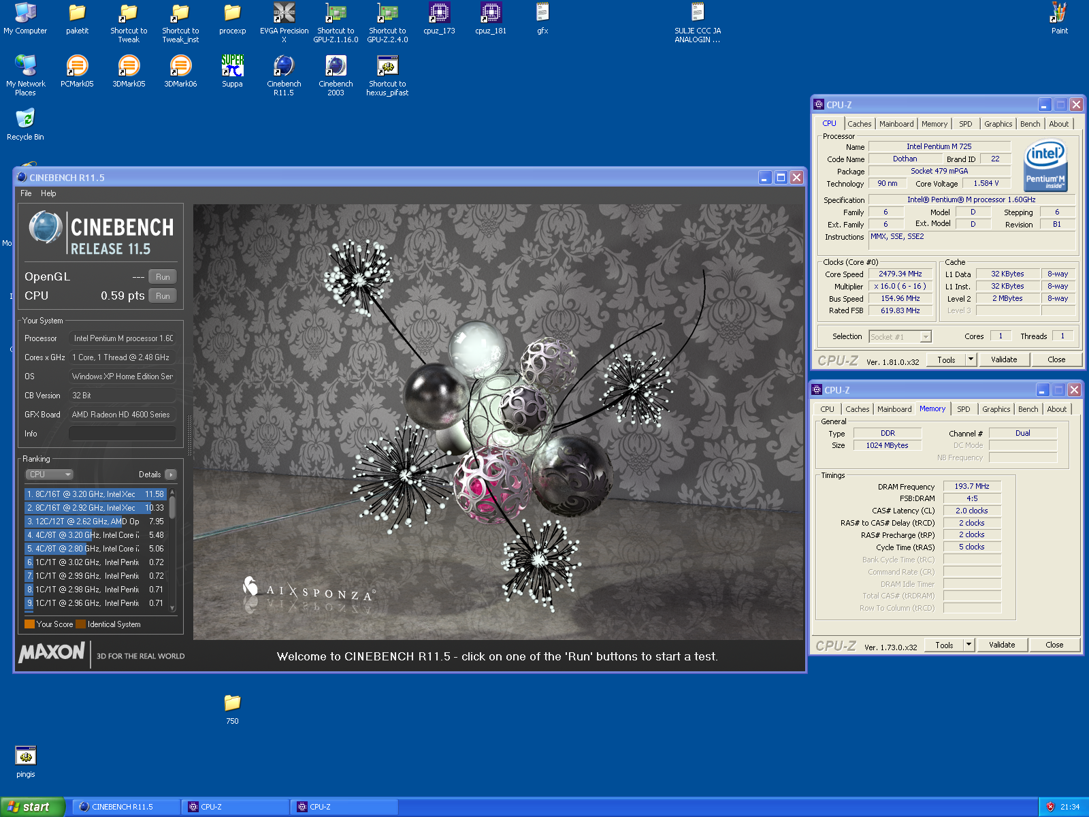Open the Bench tab in upper CPU-Z

pos(1030,124)
